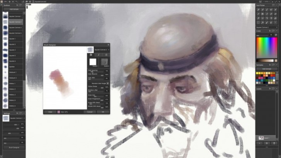Image resolution: width=281 pixels, height=158 pixels.
Task: Open the Square Canvas 2 dropdown under Tool Picker
Action: [267, 27]
